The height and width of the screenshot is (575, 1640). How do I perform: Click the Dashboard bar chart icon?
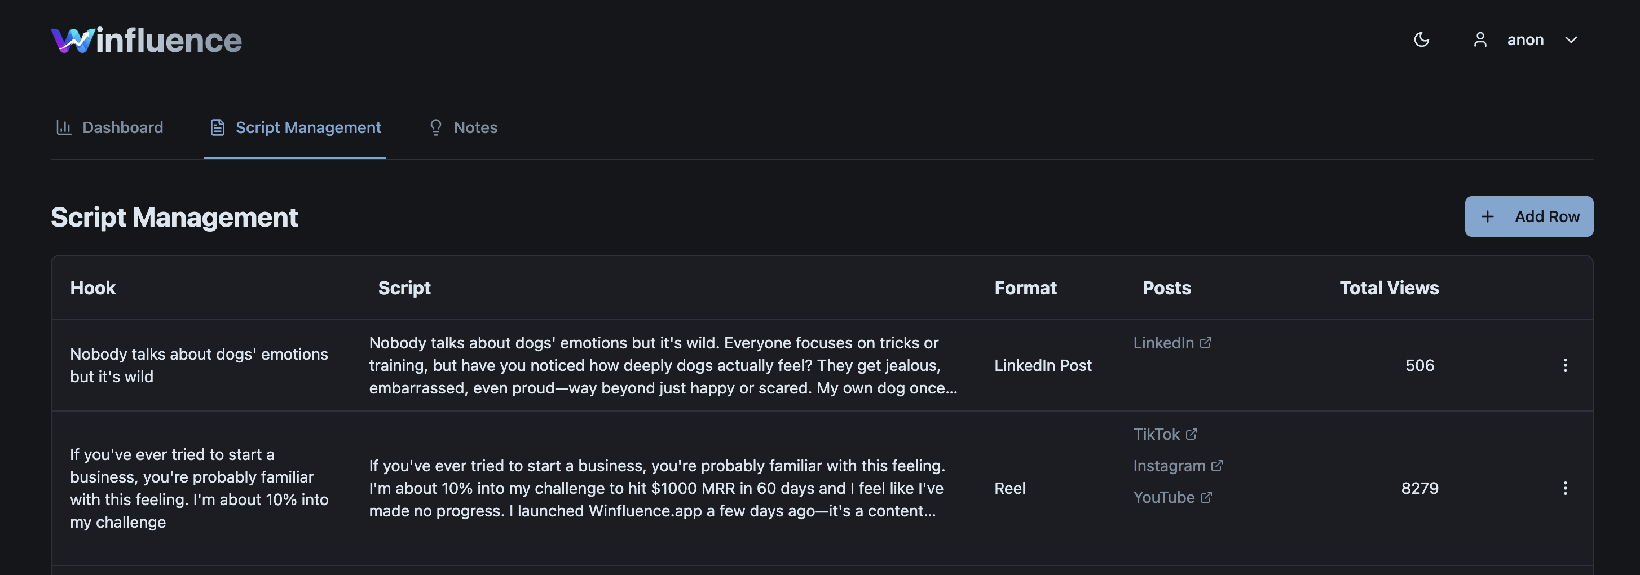point(64,127)
